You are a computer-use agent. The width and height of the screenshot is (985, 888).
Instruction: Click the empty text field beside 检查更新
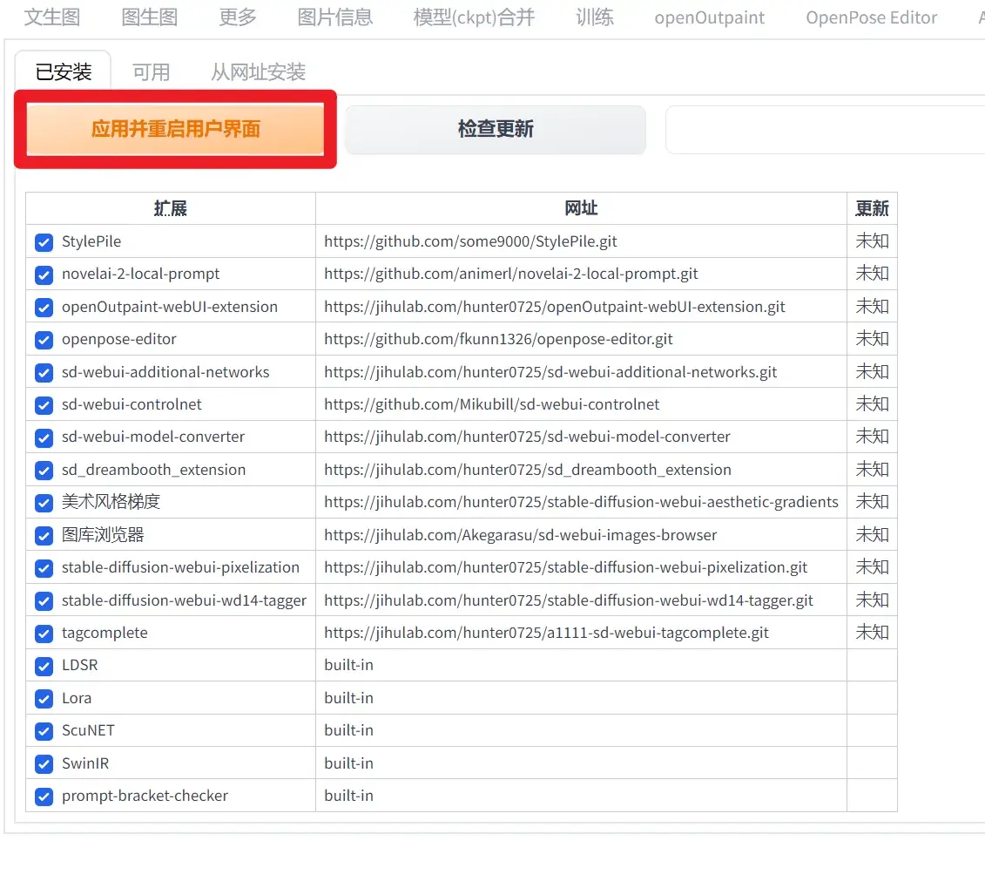coord(824,130)
